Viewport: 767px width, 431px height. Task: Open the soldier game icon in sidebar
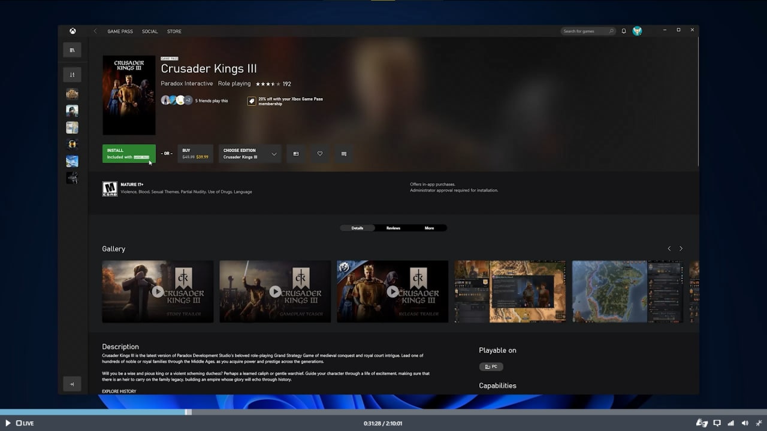[72, 111]
